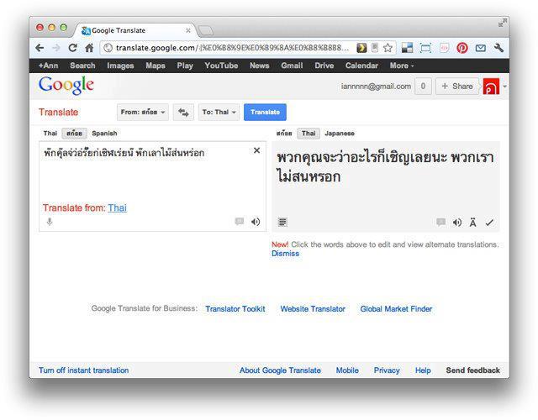Listen to translated text speaker icon

[456, 223]
